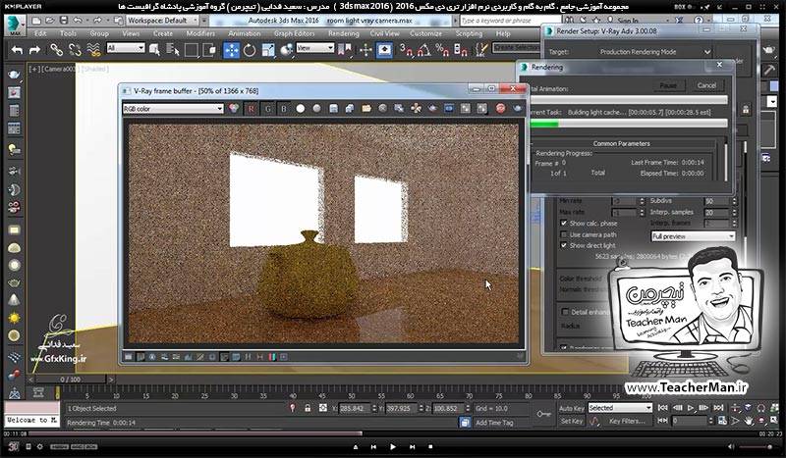This screenshot has height=458, width=786.
Task: Open Workspace: Default dropdown
Action: [162, 21]
